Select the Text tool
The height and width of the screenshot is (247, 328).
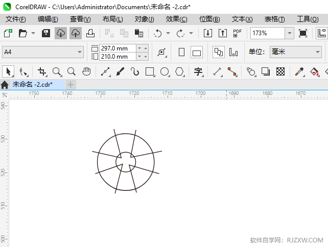point(199,71)
